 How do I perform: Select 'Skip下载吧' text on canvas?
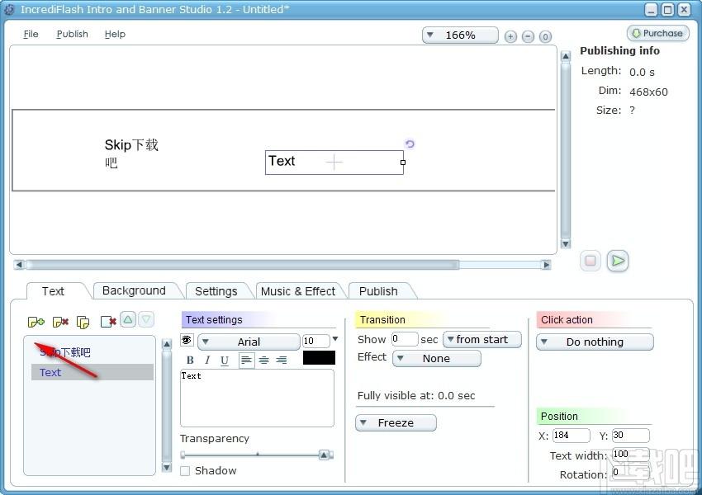pos(131,153)
